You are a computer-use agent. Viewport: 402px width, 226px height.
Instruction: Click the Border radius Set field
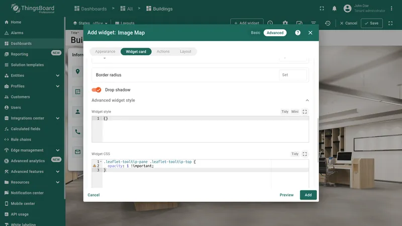pos(293,75)
